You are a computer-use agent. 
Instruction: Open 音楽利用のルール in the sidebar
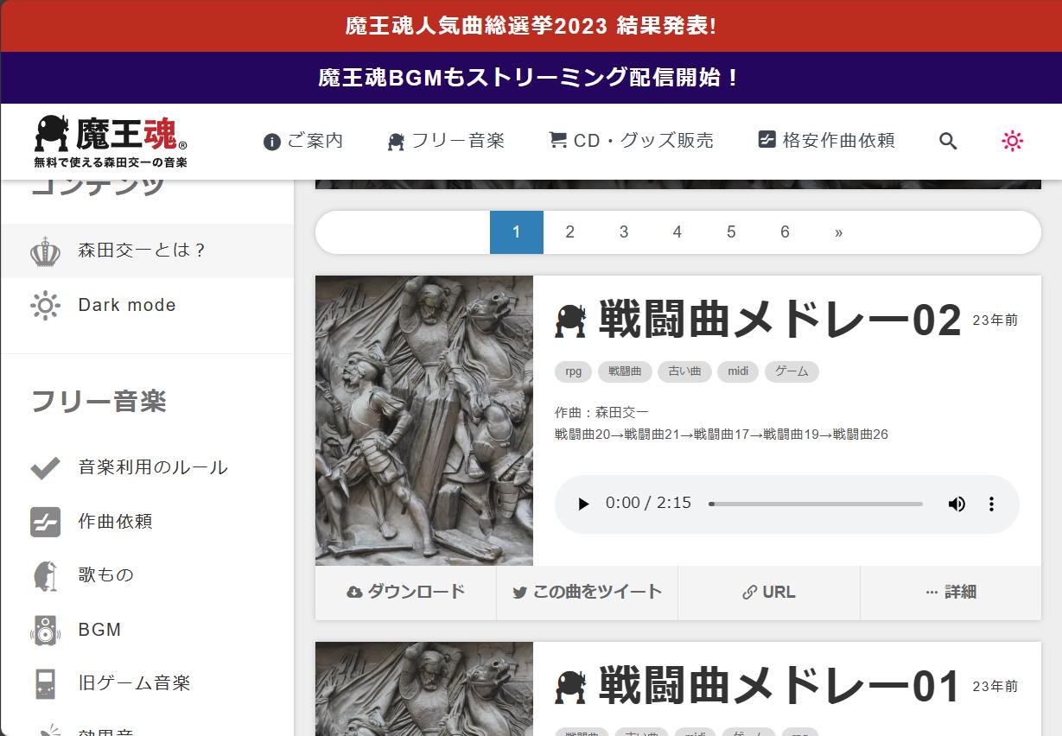tap(147, 467)
